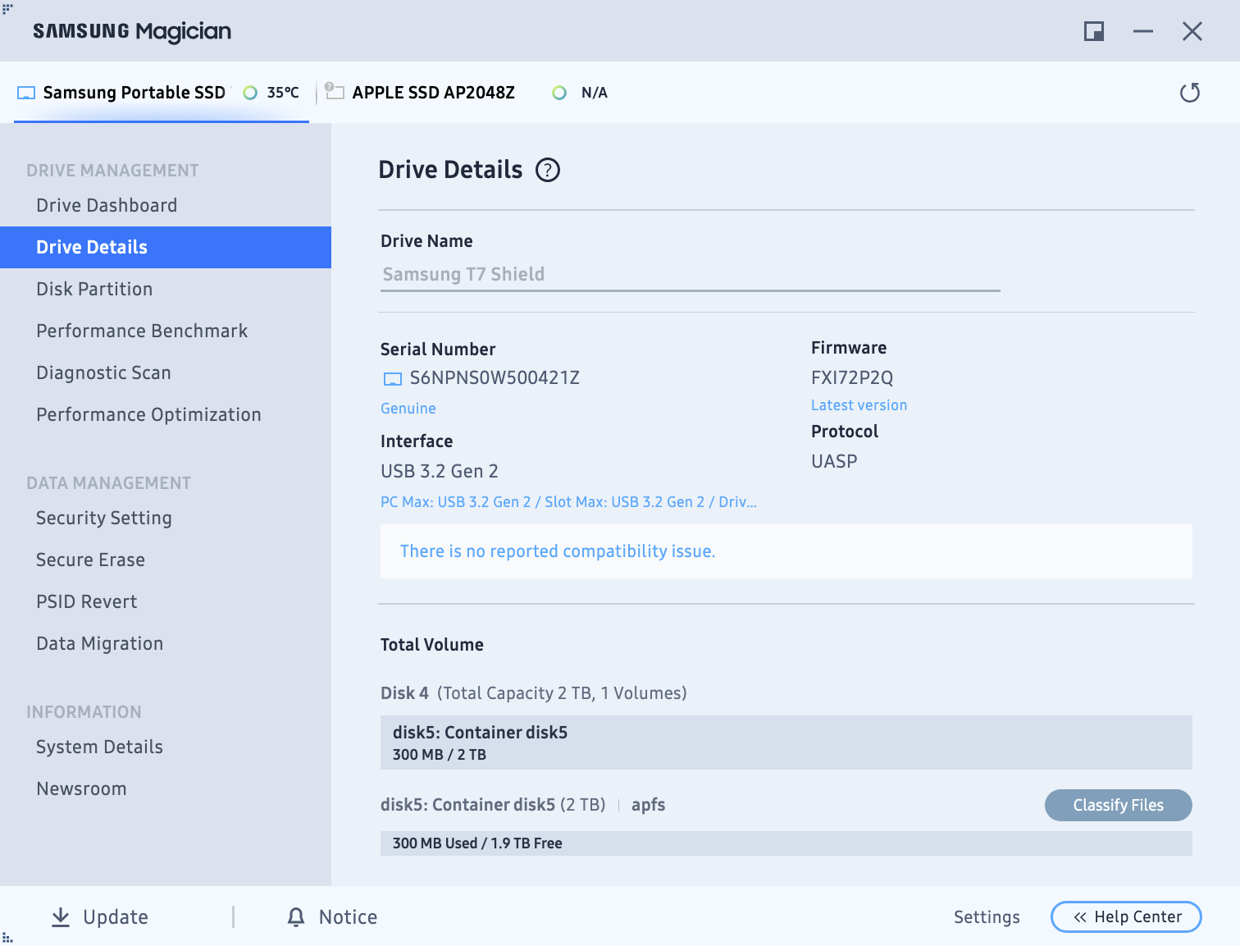Click the apfs file system label

click(x=648, y=805)
